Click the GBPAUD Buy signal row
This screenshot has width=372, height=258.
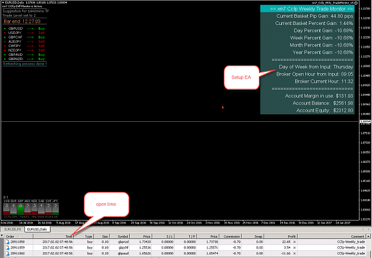[x=24, y=55]
